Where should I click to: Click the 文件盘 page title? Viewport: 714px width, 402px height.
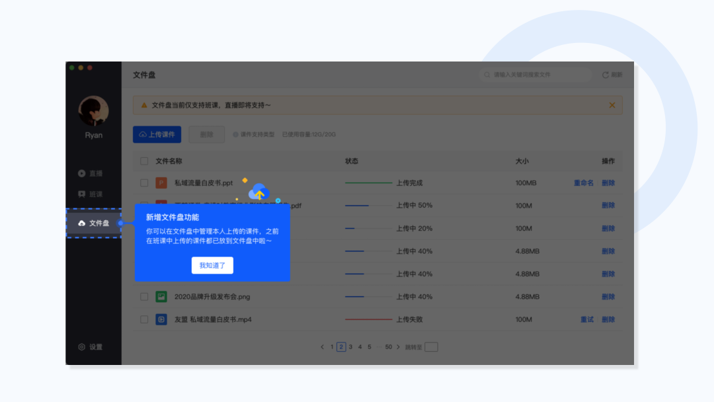144,75
